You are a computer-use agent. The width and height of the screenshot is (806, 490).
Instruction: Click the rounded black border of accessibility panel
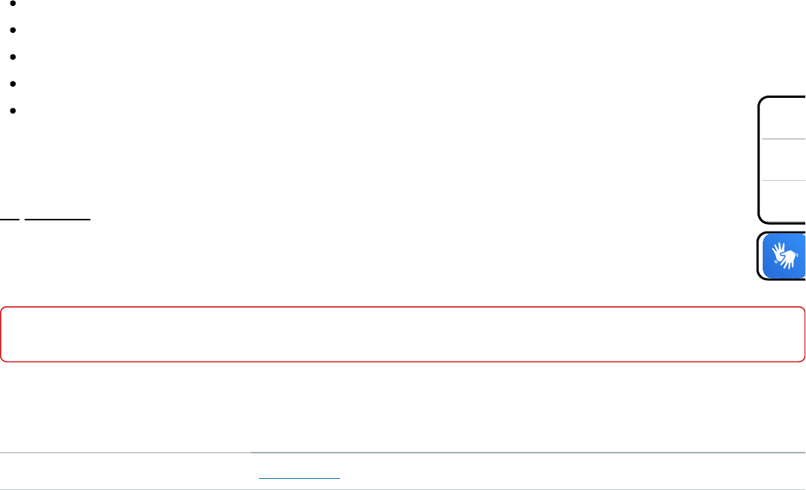pos(759,160)
